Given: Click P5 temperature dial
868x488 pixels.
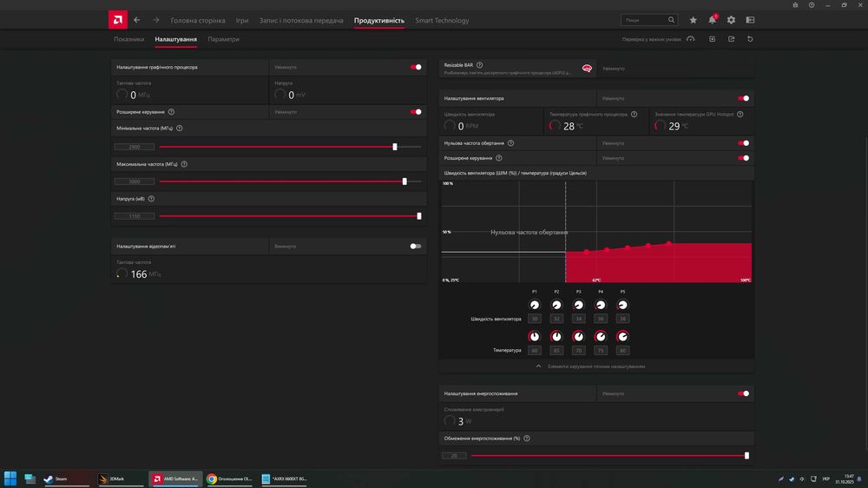Looking at the screenshot, I should 622,336.
